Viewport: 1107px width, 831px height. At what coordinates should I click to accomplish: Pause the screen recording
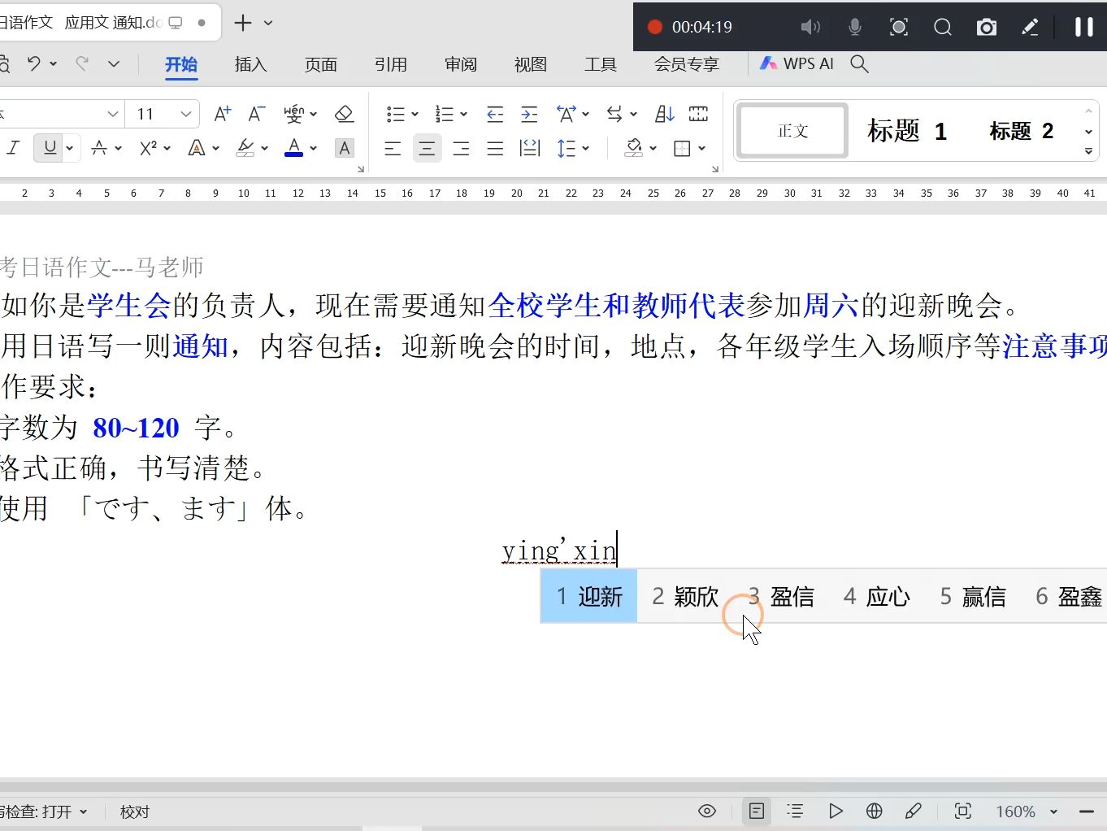tap(1083, 27)
